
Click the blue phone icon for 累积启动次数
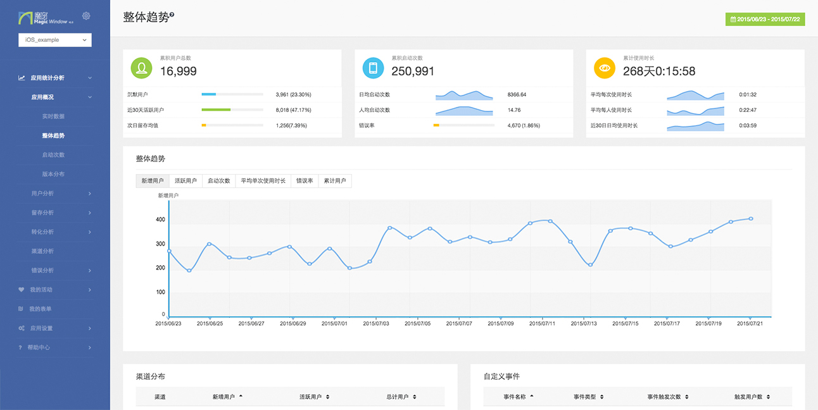[373, 68]
